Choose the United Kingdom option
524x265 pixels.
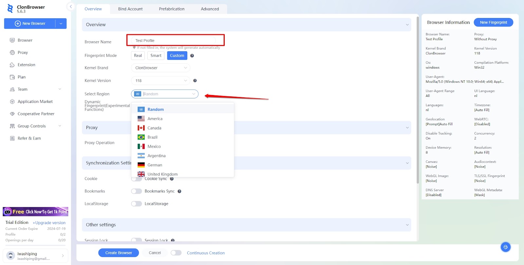183,174
